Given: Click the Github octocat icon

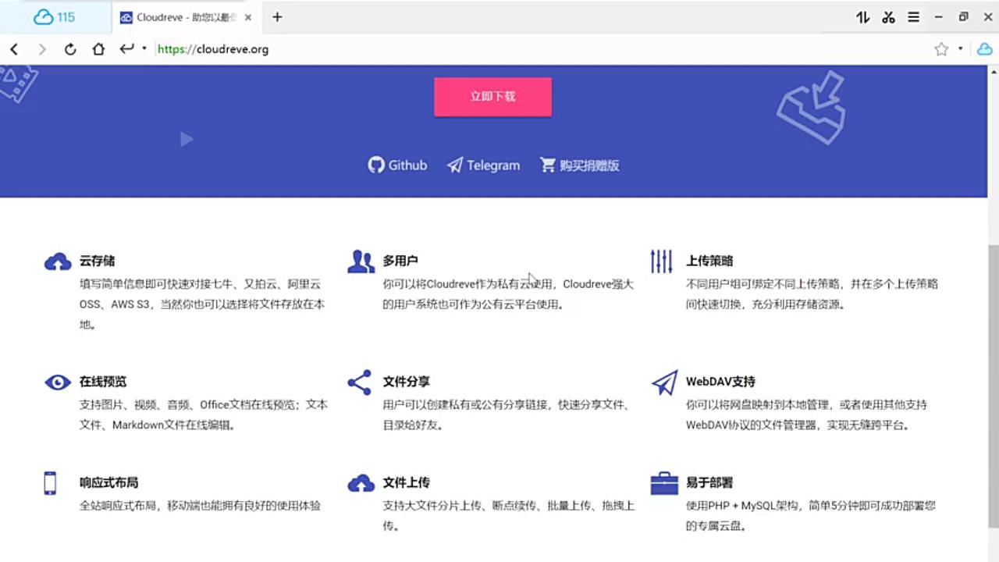Looking at the screenshot, I should point(376,165).
